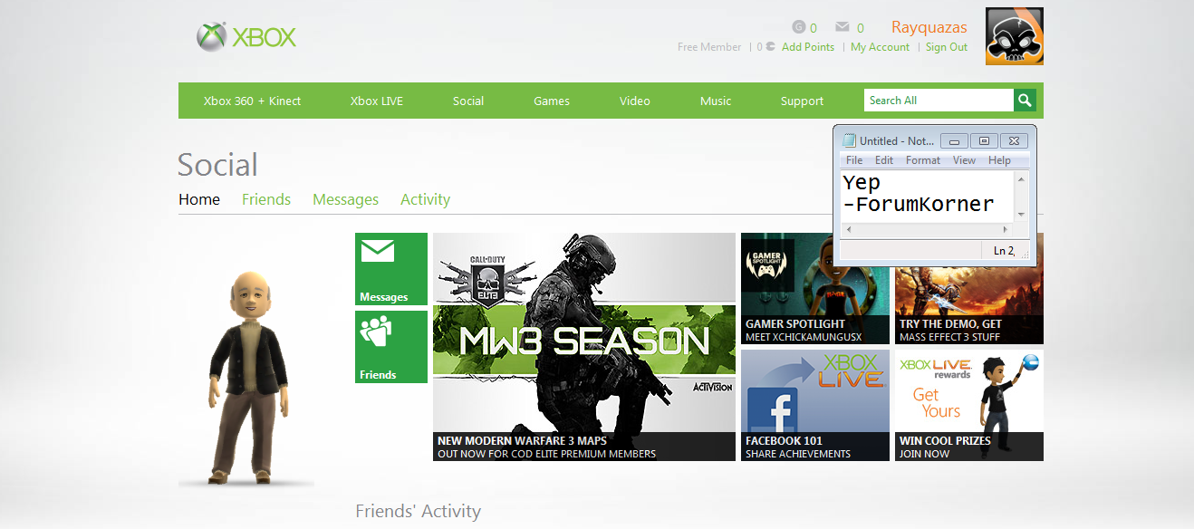The height and width of the screenshot is (529, 1194).
Task: Maximize the Notepad window
Action: click(x=984, y=140)
